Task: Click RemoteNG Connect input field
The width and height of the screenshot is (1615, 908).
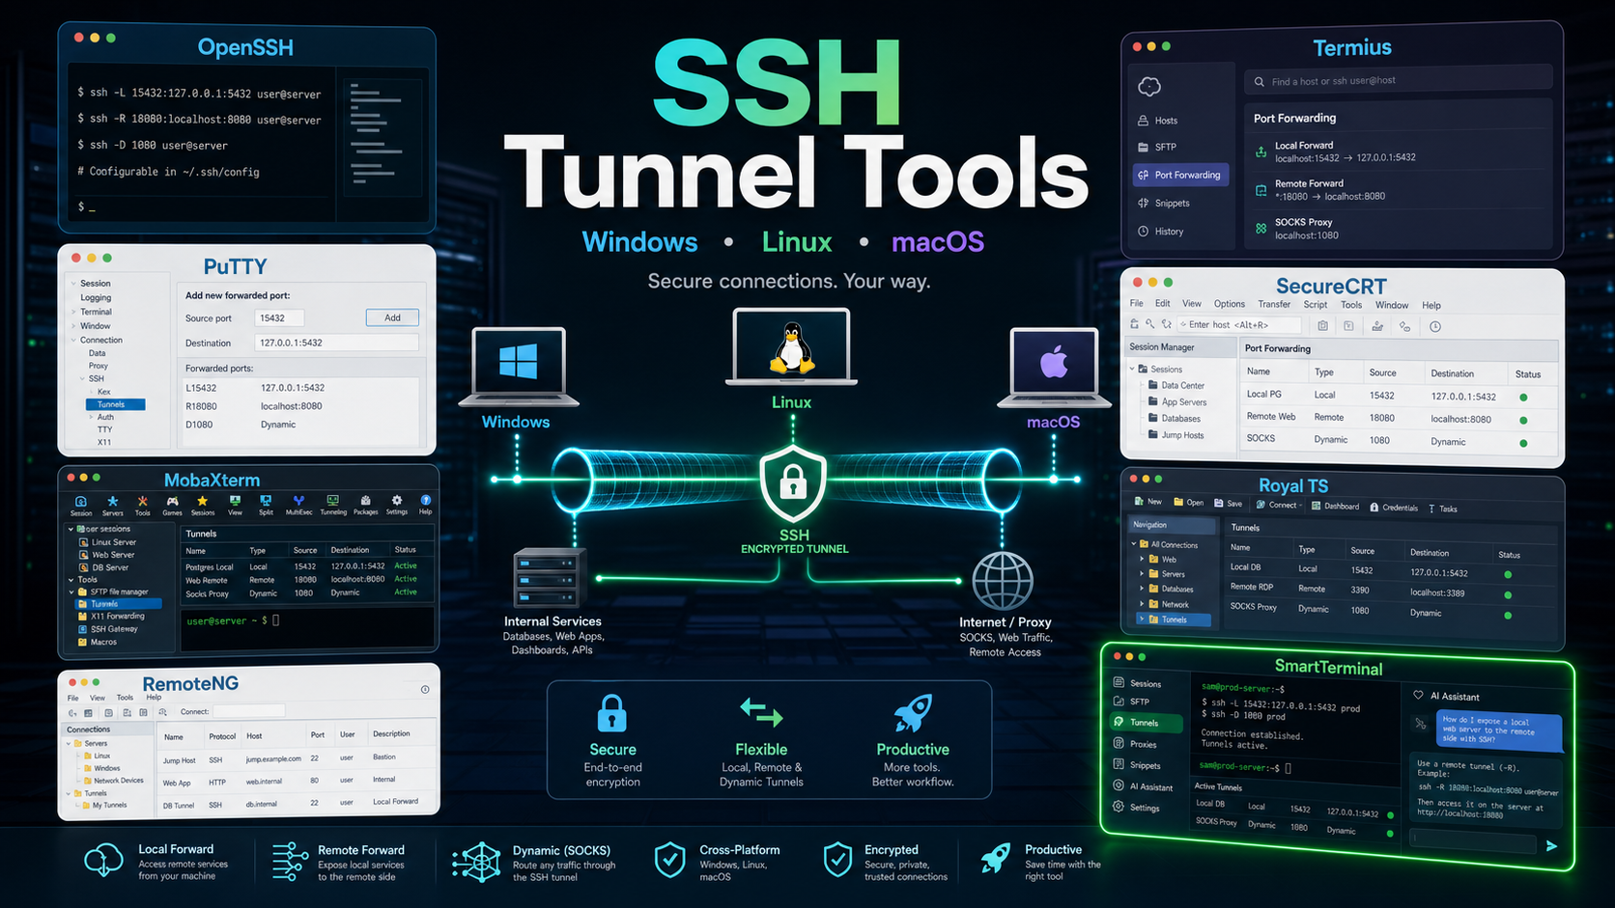Action: [248, 711]
